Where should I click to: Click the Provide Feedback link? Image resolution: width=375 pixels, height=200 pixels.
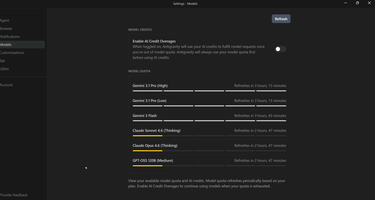point(14,195)
